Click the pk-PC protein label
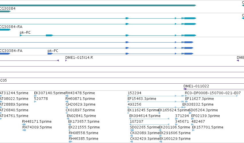 (x=53, y=51)
